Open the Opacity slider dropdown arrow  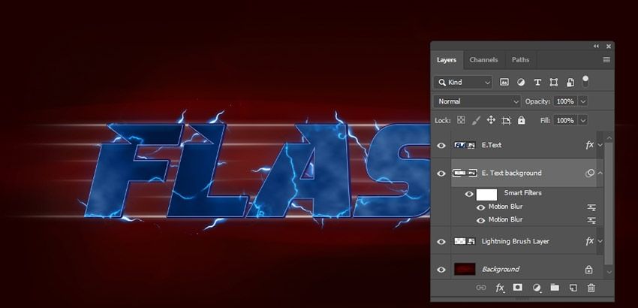pos(583,101)
